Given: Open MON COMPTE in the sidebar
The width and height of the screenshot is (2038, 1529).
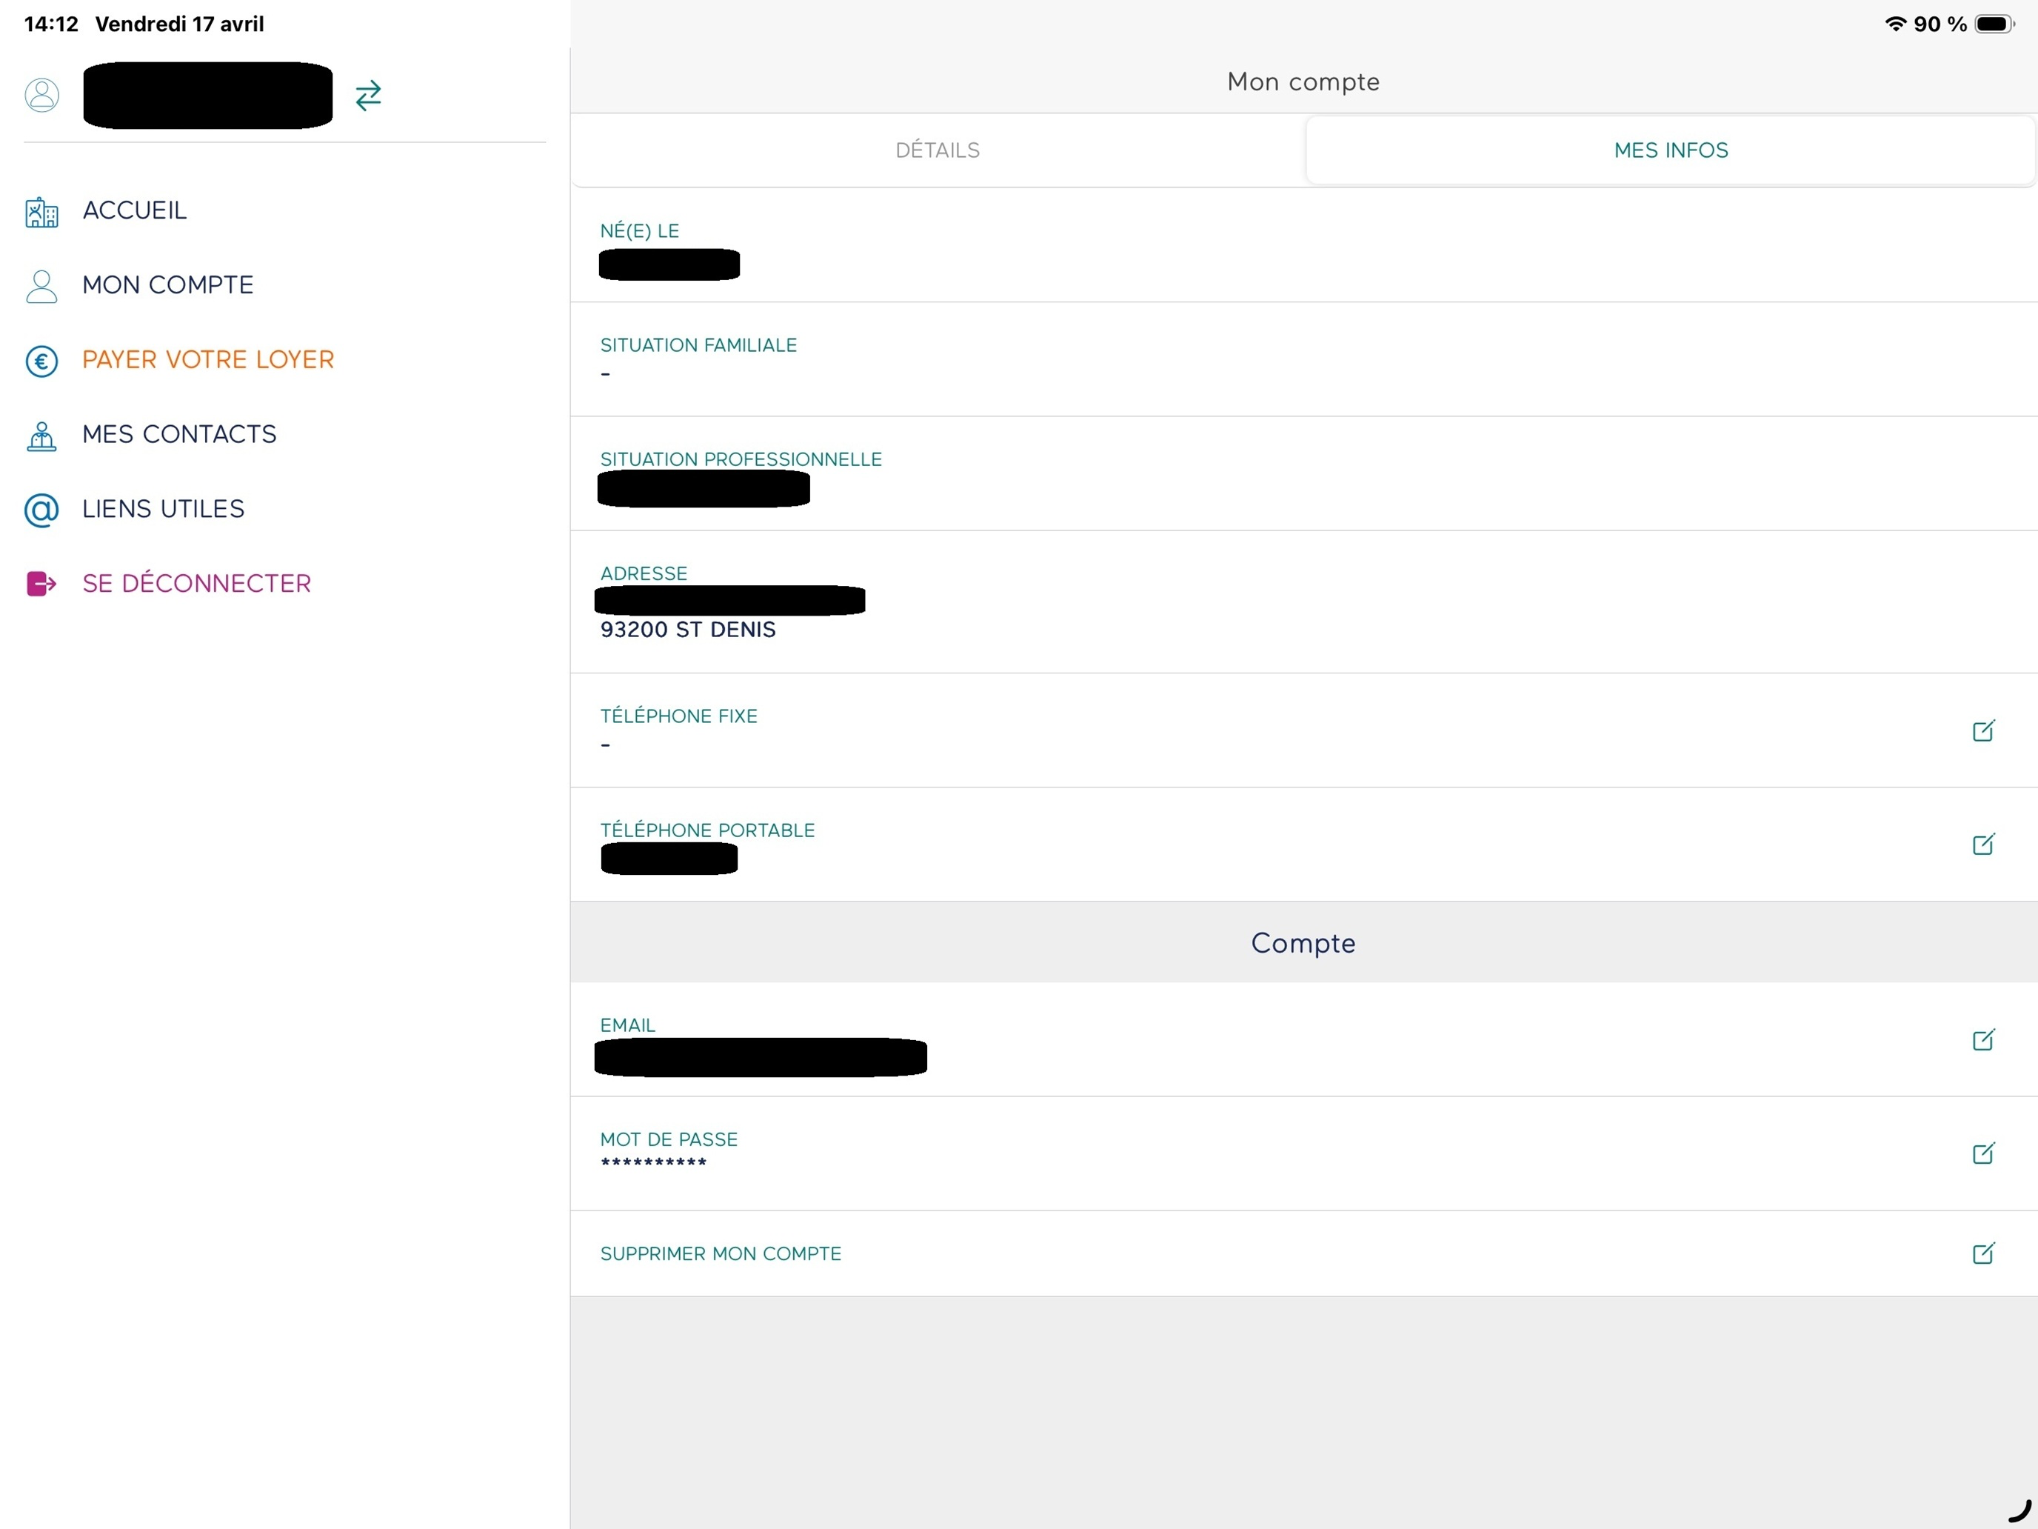Looking at the screenshot, I should (x=167, y=286).
